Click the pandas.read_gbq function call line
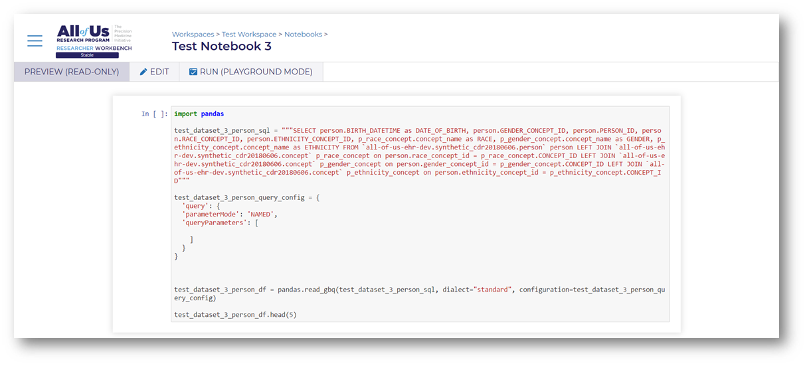The width and height of the screenshot is (807, 366). tap(420, 294)
